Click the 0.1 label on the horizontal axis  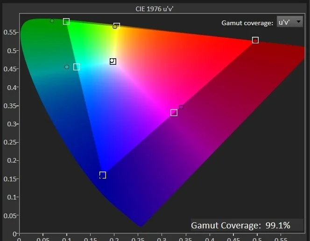pos(67,238)
